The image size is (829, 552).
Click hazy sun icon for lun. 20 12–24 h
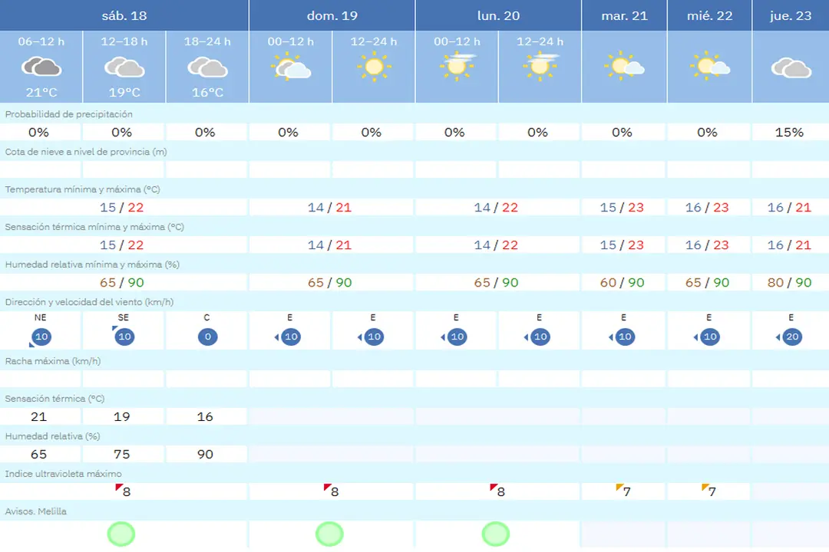point(540,67)
